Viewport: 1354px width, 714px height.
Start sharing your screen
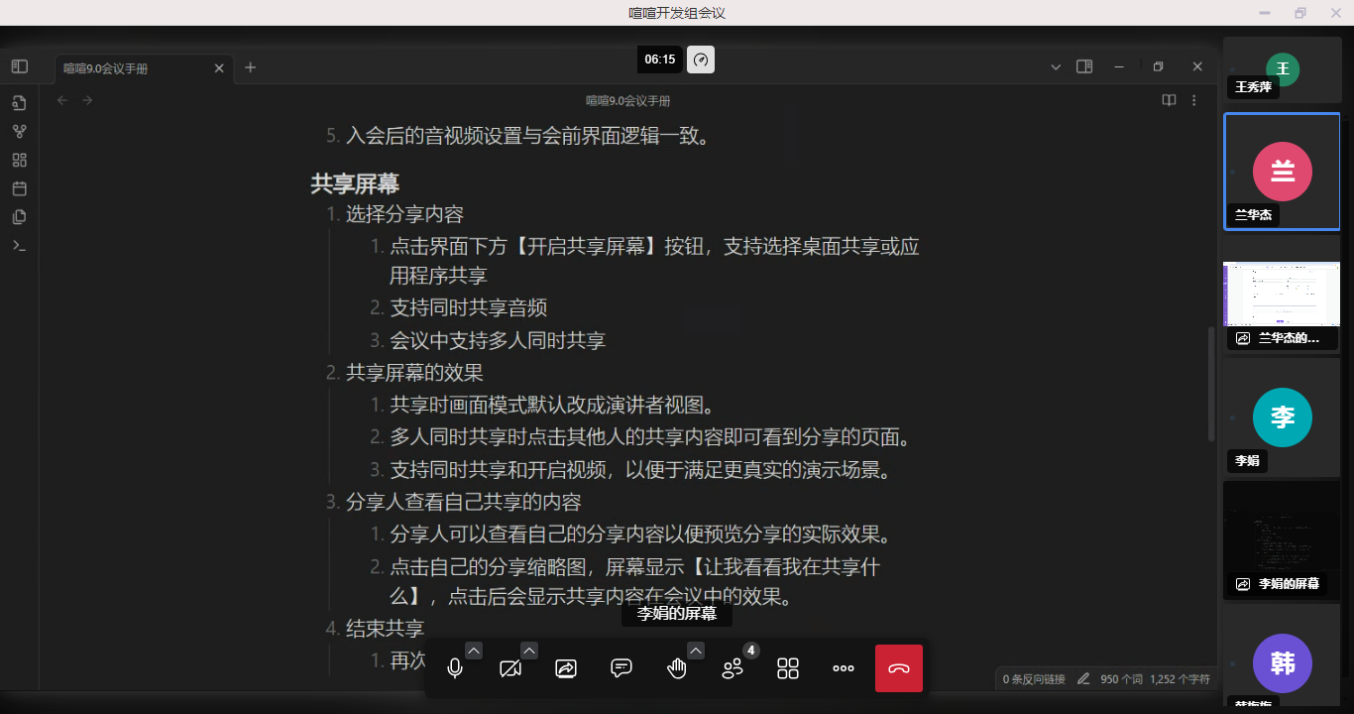coord(566,668)
